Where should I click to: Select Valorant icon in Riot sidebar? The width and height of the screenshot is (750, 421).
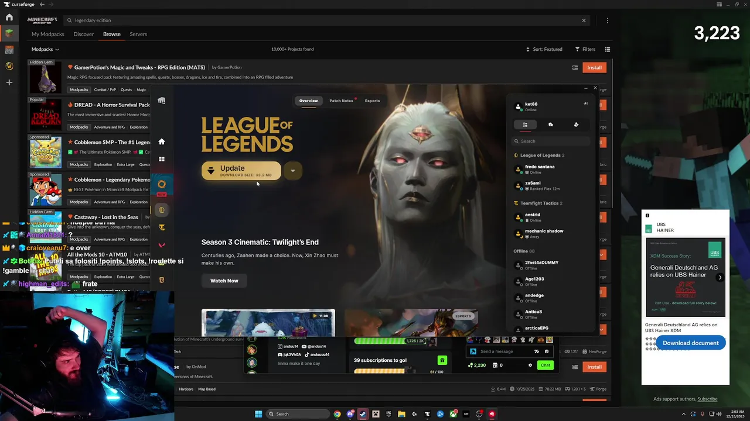pyautogui.click(x=162, y=245)
